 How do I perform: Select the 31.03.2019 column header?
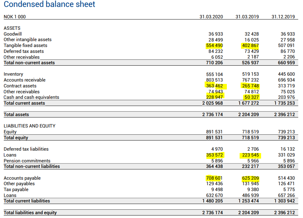[x=247, y=17]
